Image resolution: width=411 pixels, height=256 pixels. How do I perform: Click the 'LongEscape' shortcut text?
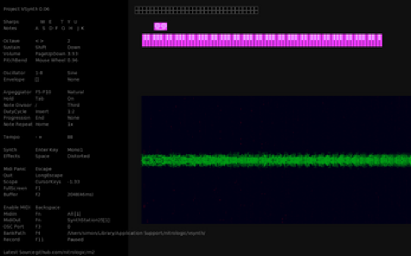49,176
